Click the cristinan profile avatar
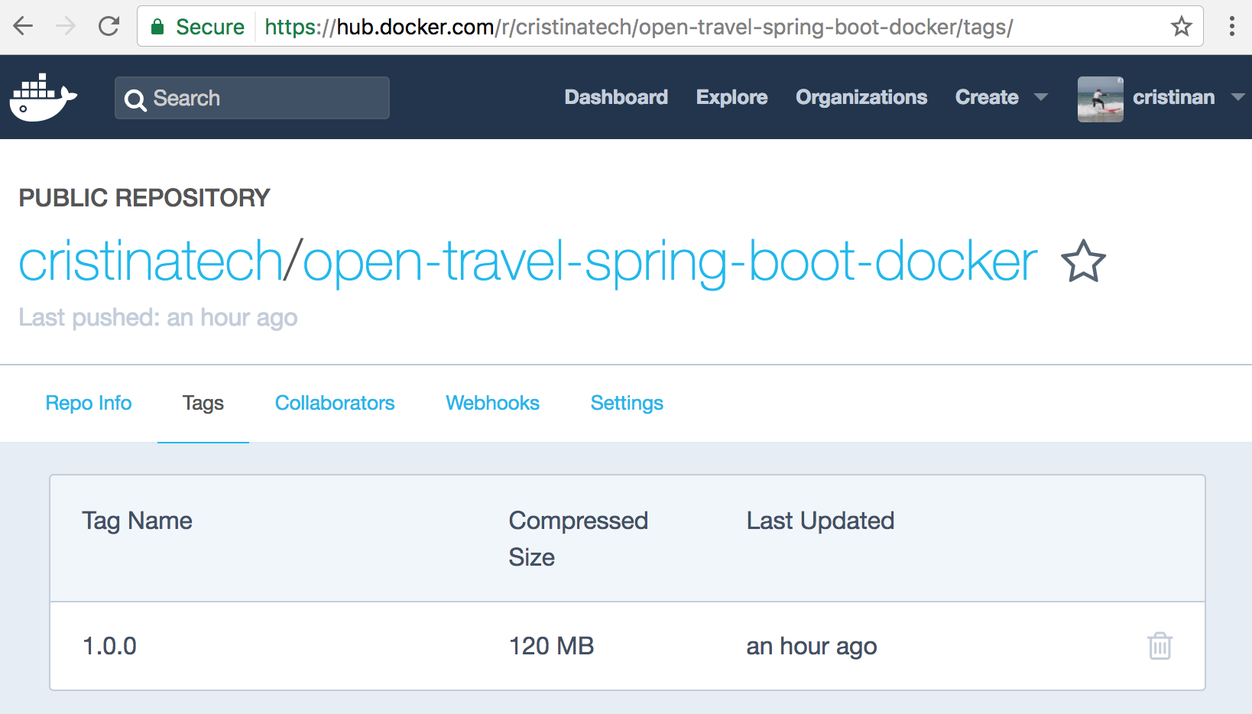1252x714 pixels. pyautogui.click(x=1100, y=99)
